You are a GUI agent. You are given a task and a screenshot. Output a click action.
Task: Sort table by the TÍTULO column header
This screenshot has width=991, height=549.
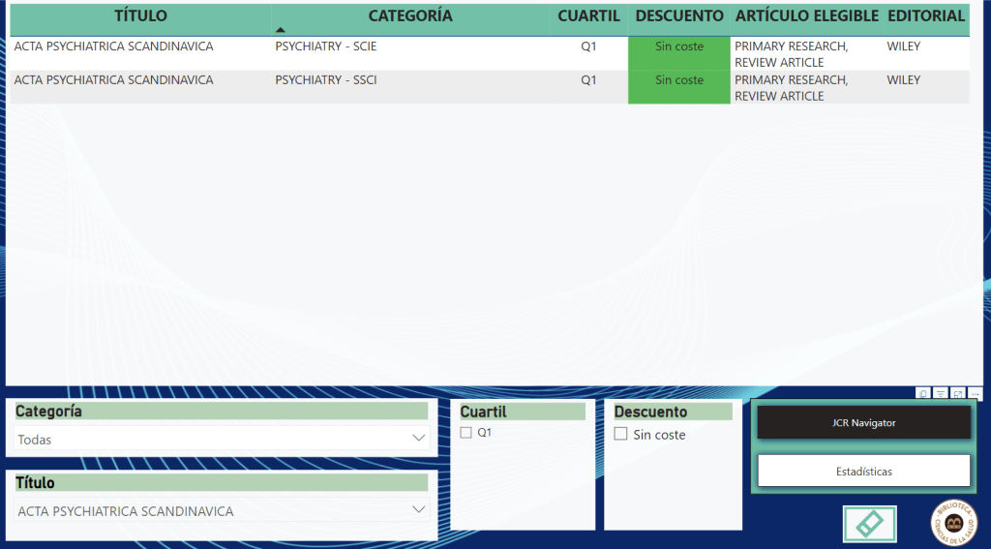[140, 16]
